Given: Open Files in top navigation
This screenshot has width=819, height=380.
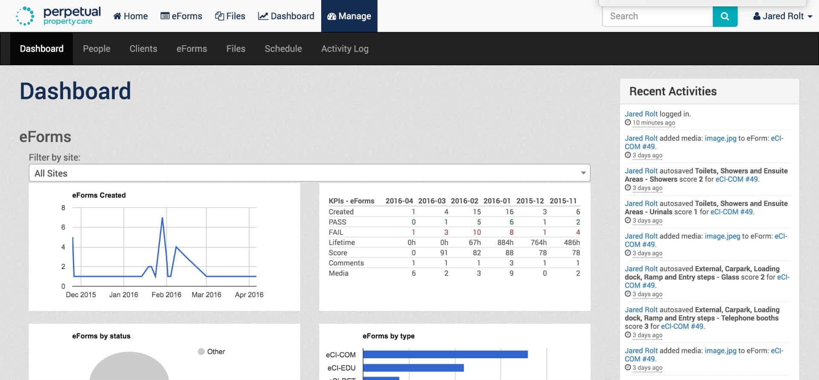Looking at the screenshot, I should (230, 16).
